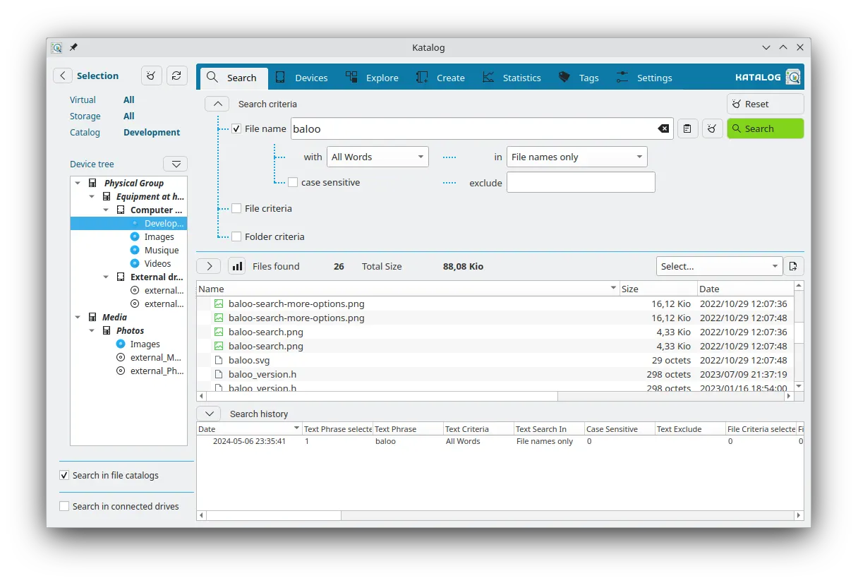Viewport: 858px width, 583px height.
Task: Open the Search tab
Action: click(x=234, y=78)
